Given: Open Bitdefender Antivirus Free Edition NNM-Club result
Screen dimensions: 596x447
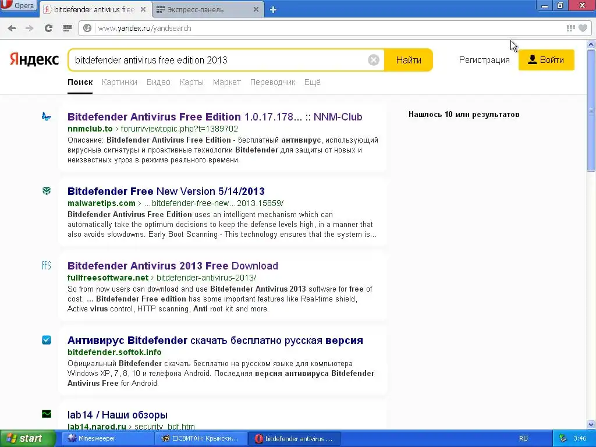Looking at the screenshot, I should click(x=215, y=116).
